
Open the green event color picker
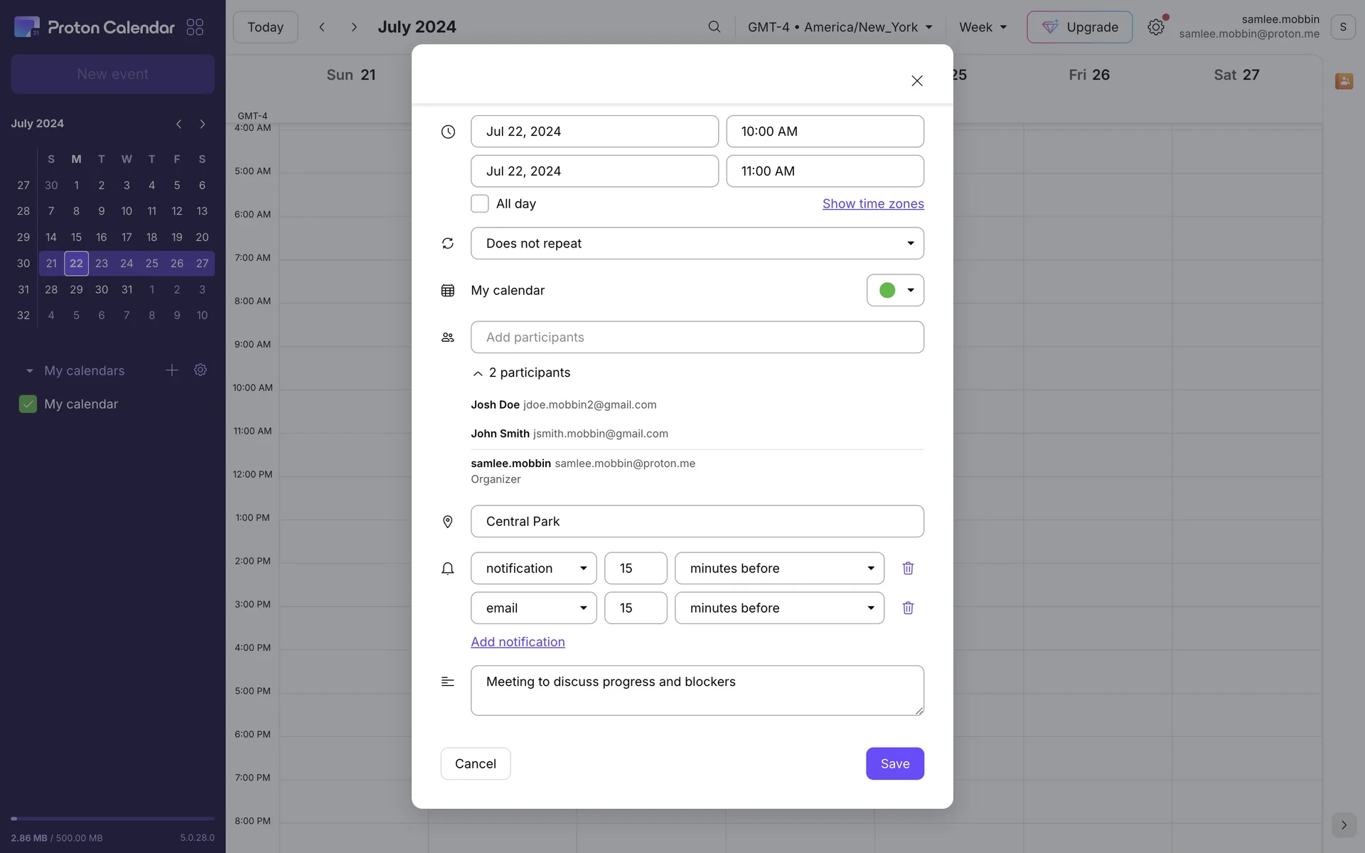pyautogui.click(x=894, y=290)
